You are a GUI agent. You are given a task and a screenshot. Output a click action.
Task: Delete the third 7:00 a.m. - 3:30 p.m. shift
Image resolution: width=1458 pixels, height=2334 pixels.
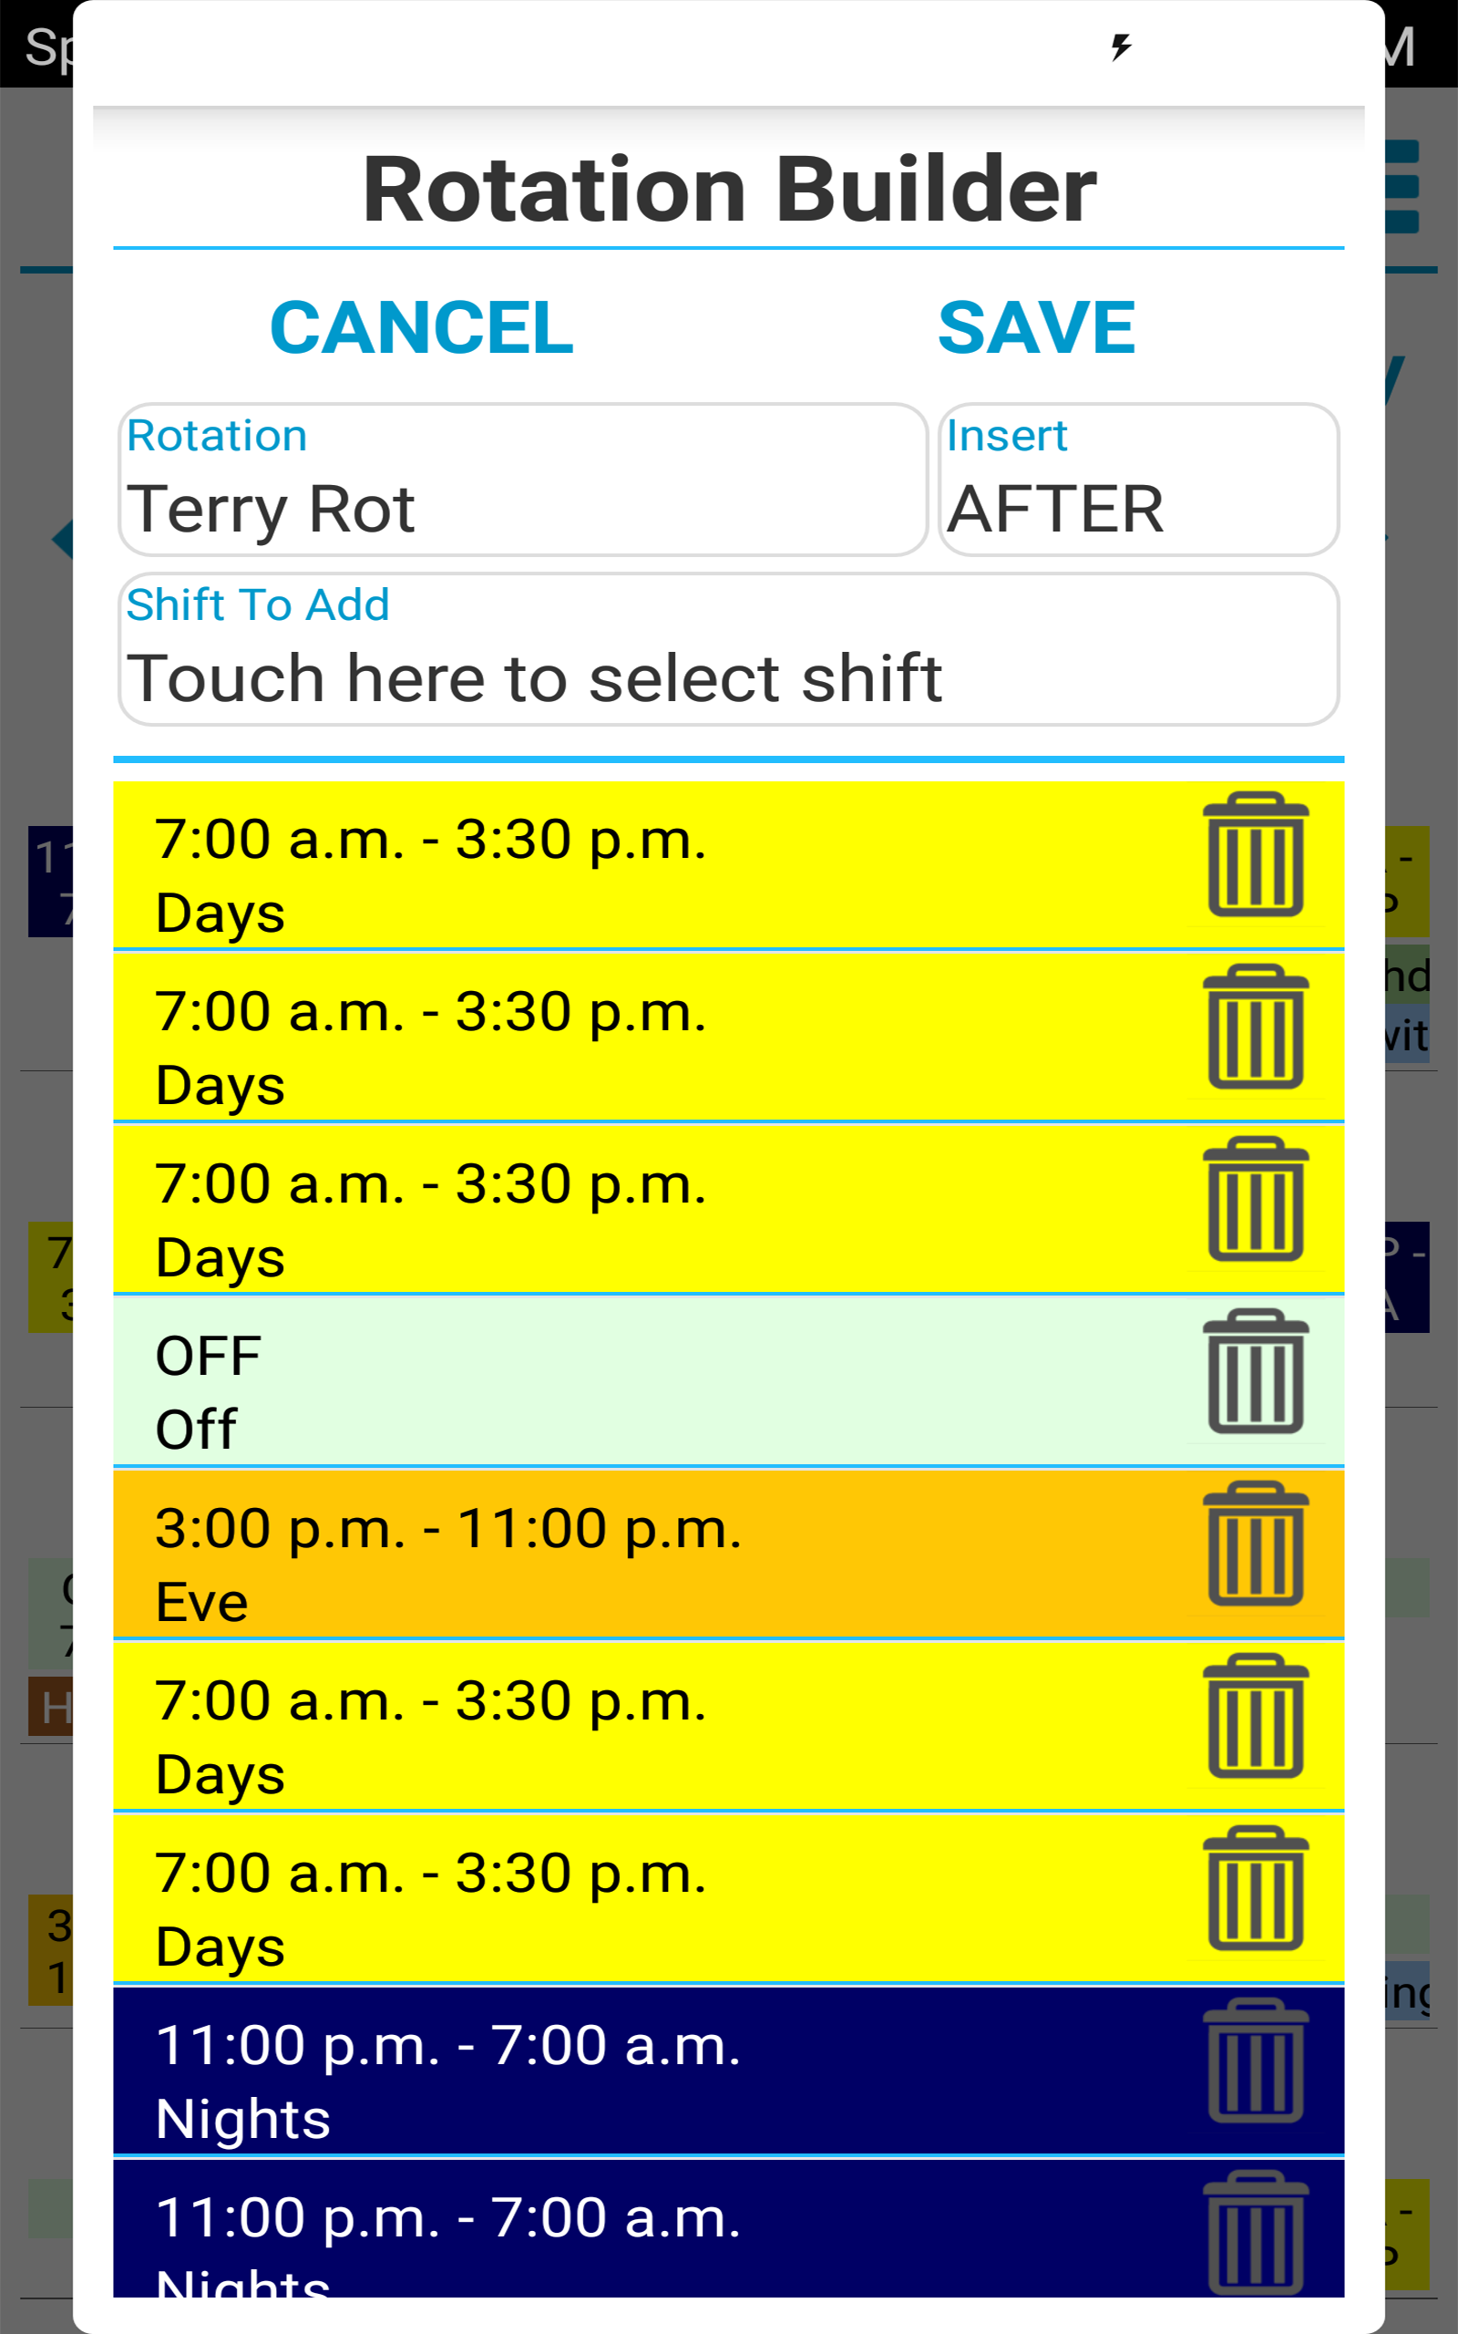1254,1203
